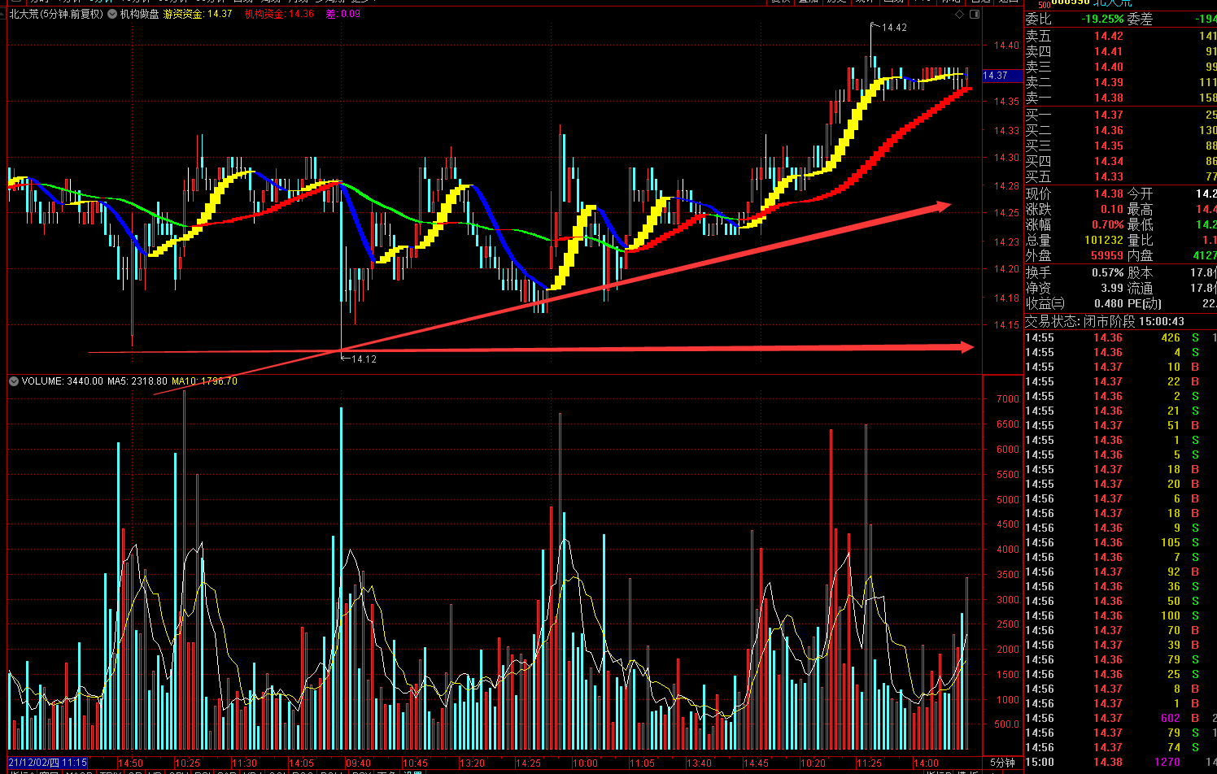Screen dimensions: 1217x774
Task: Click the 外盘 59959 field
Action: (x=1075, y=255)
